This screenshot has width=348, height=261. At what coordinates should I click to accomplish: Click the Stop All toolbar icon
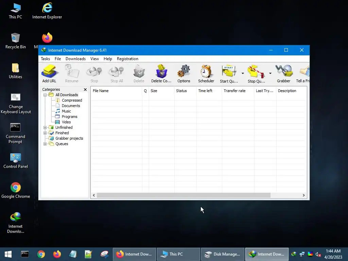(x=117, y=73)
